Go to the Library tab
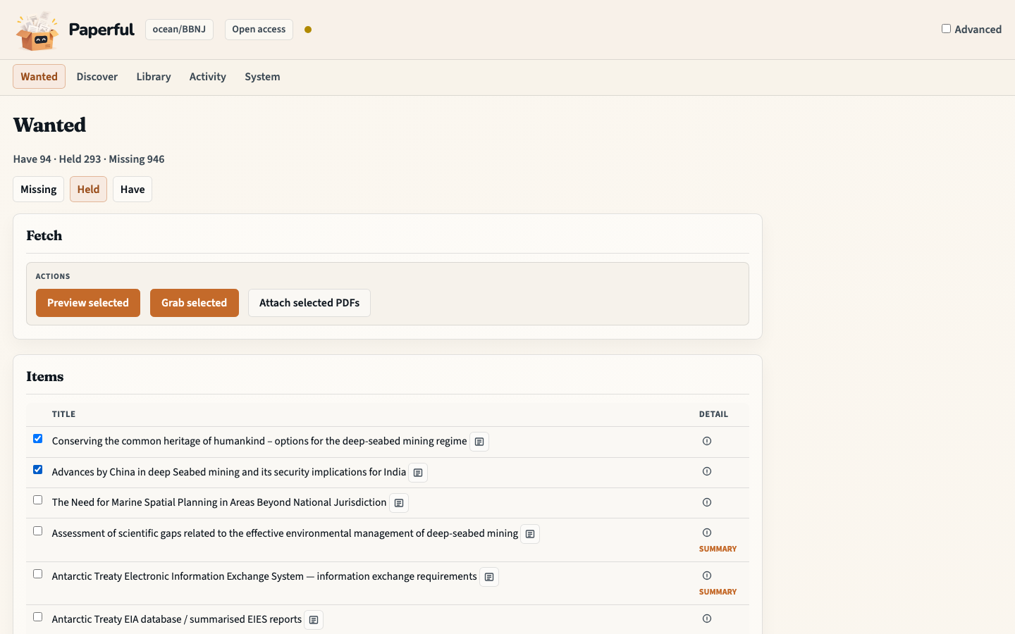The image size is (1015, 634). coord(154,77)
